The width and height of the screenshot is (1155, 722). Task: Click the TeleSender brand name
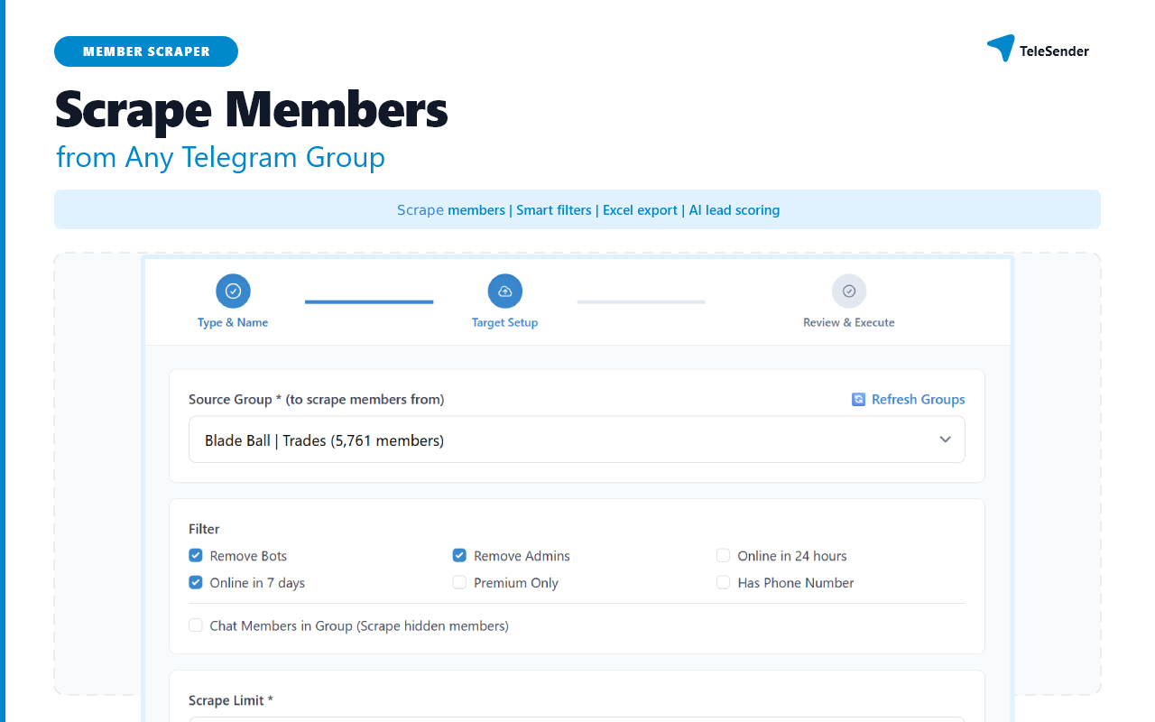[1054, 51]
